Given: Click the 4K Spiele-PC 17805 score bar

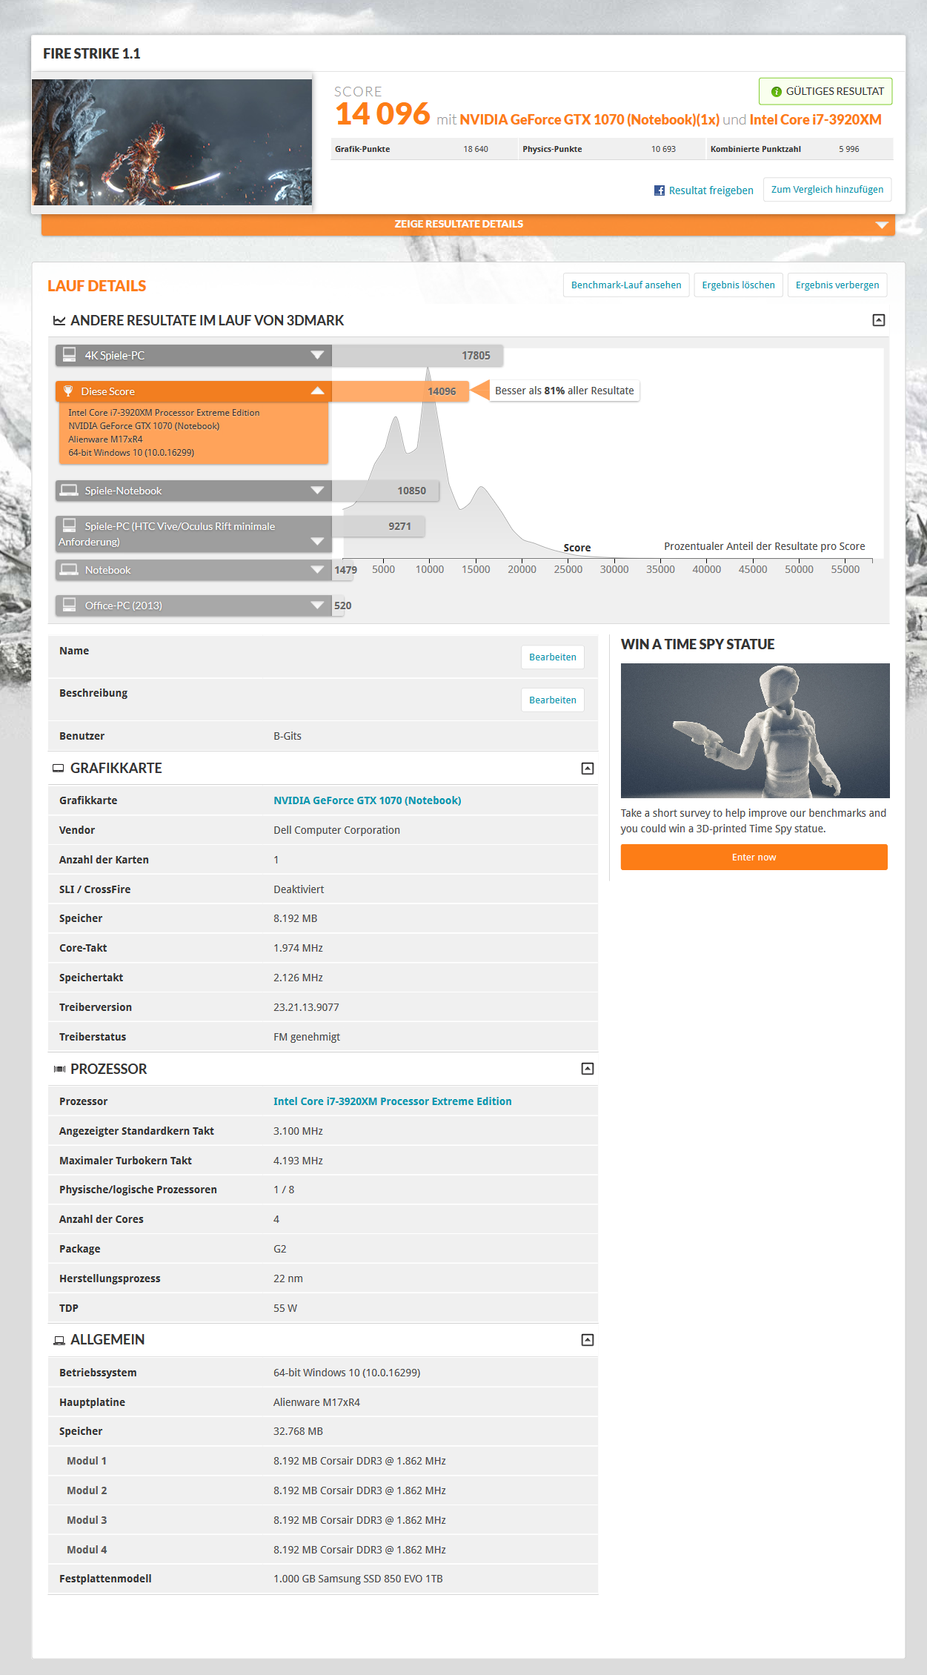Looking at the screenshot, I should (417, 356).
